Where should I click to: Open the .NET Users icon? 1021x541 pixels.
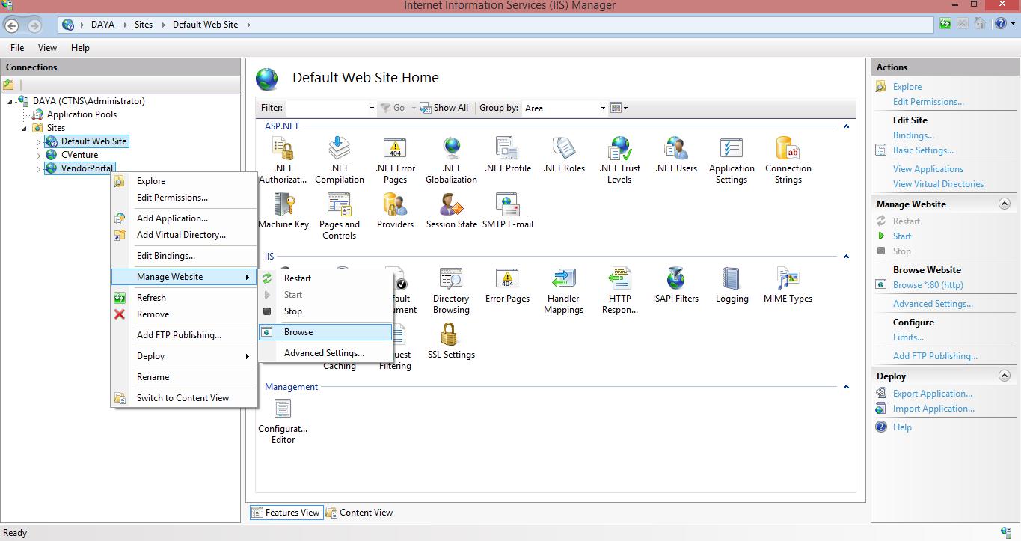pos(675,155)
